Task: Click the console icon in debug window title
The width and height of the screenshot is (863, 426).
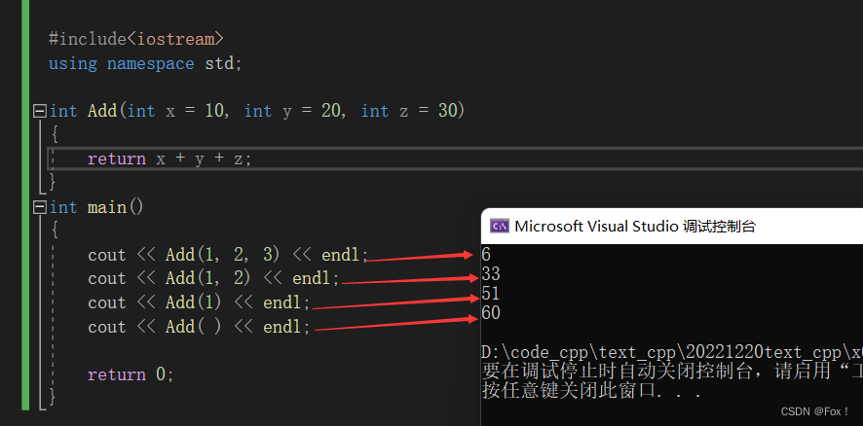Action: (x=499, y=226)
